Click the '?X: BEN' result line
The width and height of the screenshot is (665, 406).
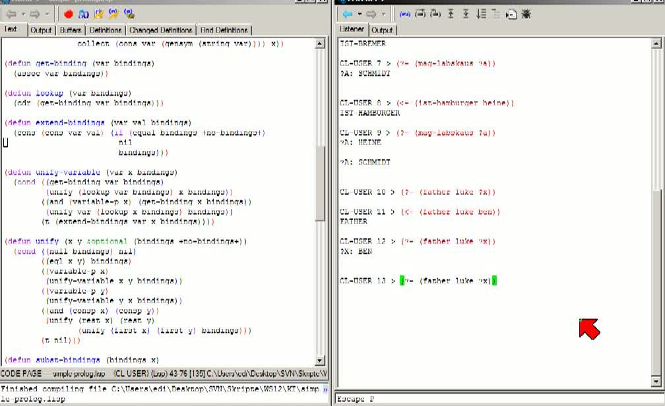356,251
